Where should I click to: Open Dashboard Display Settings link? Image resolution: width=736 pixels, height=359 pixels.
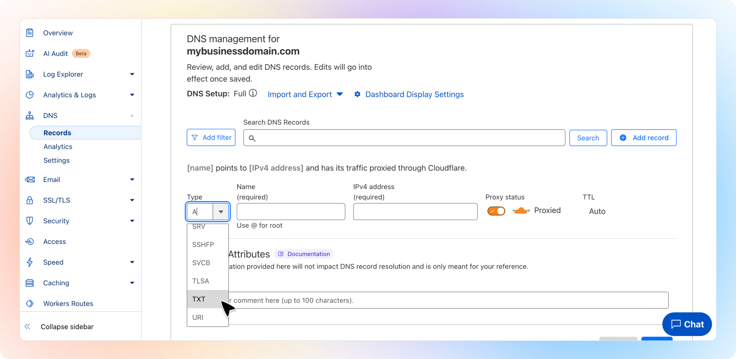[414, 94]
